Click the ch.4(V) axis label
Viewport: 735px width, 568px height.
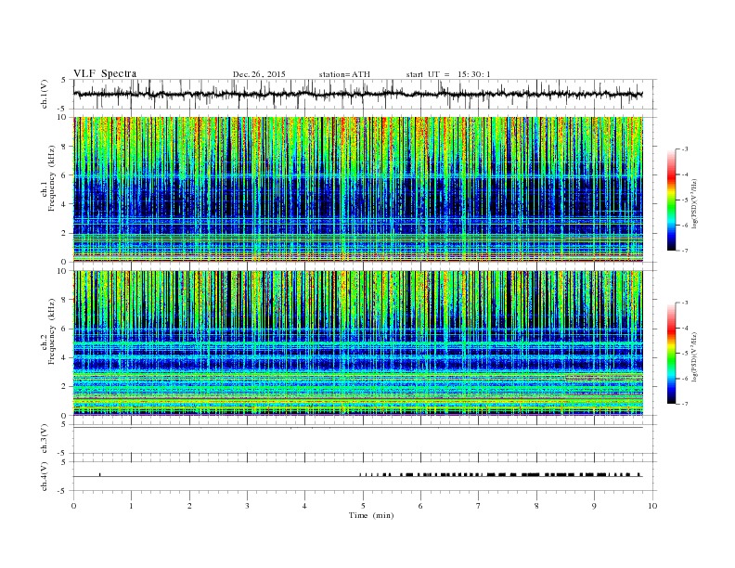coord(45,476)
